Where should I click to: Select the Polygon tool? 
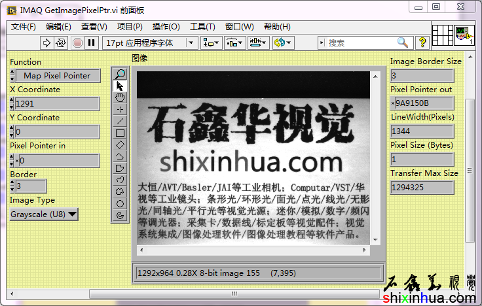pyautogui.click(x=120, y=168)
